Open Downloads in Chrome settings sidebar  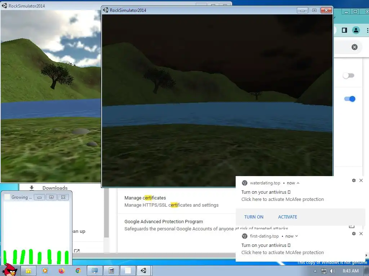[x=55, y=188]
